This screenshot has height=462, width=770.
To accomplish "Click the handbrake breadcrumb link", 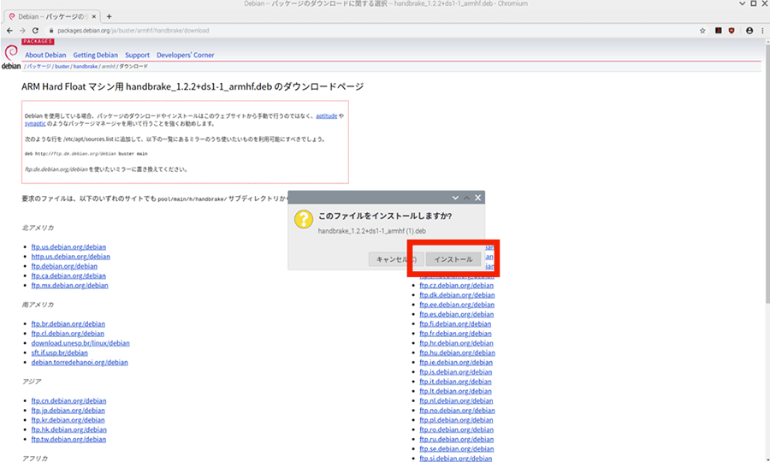I will point(86,66).
